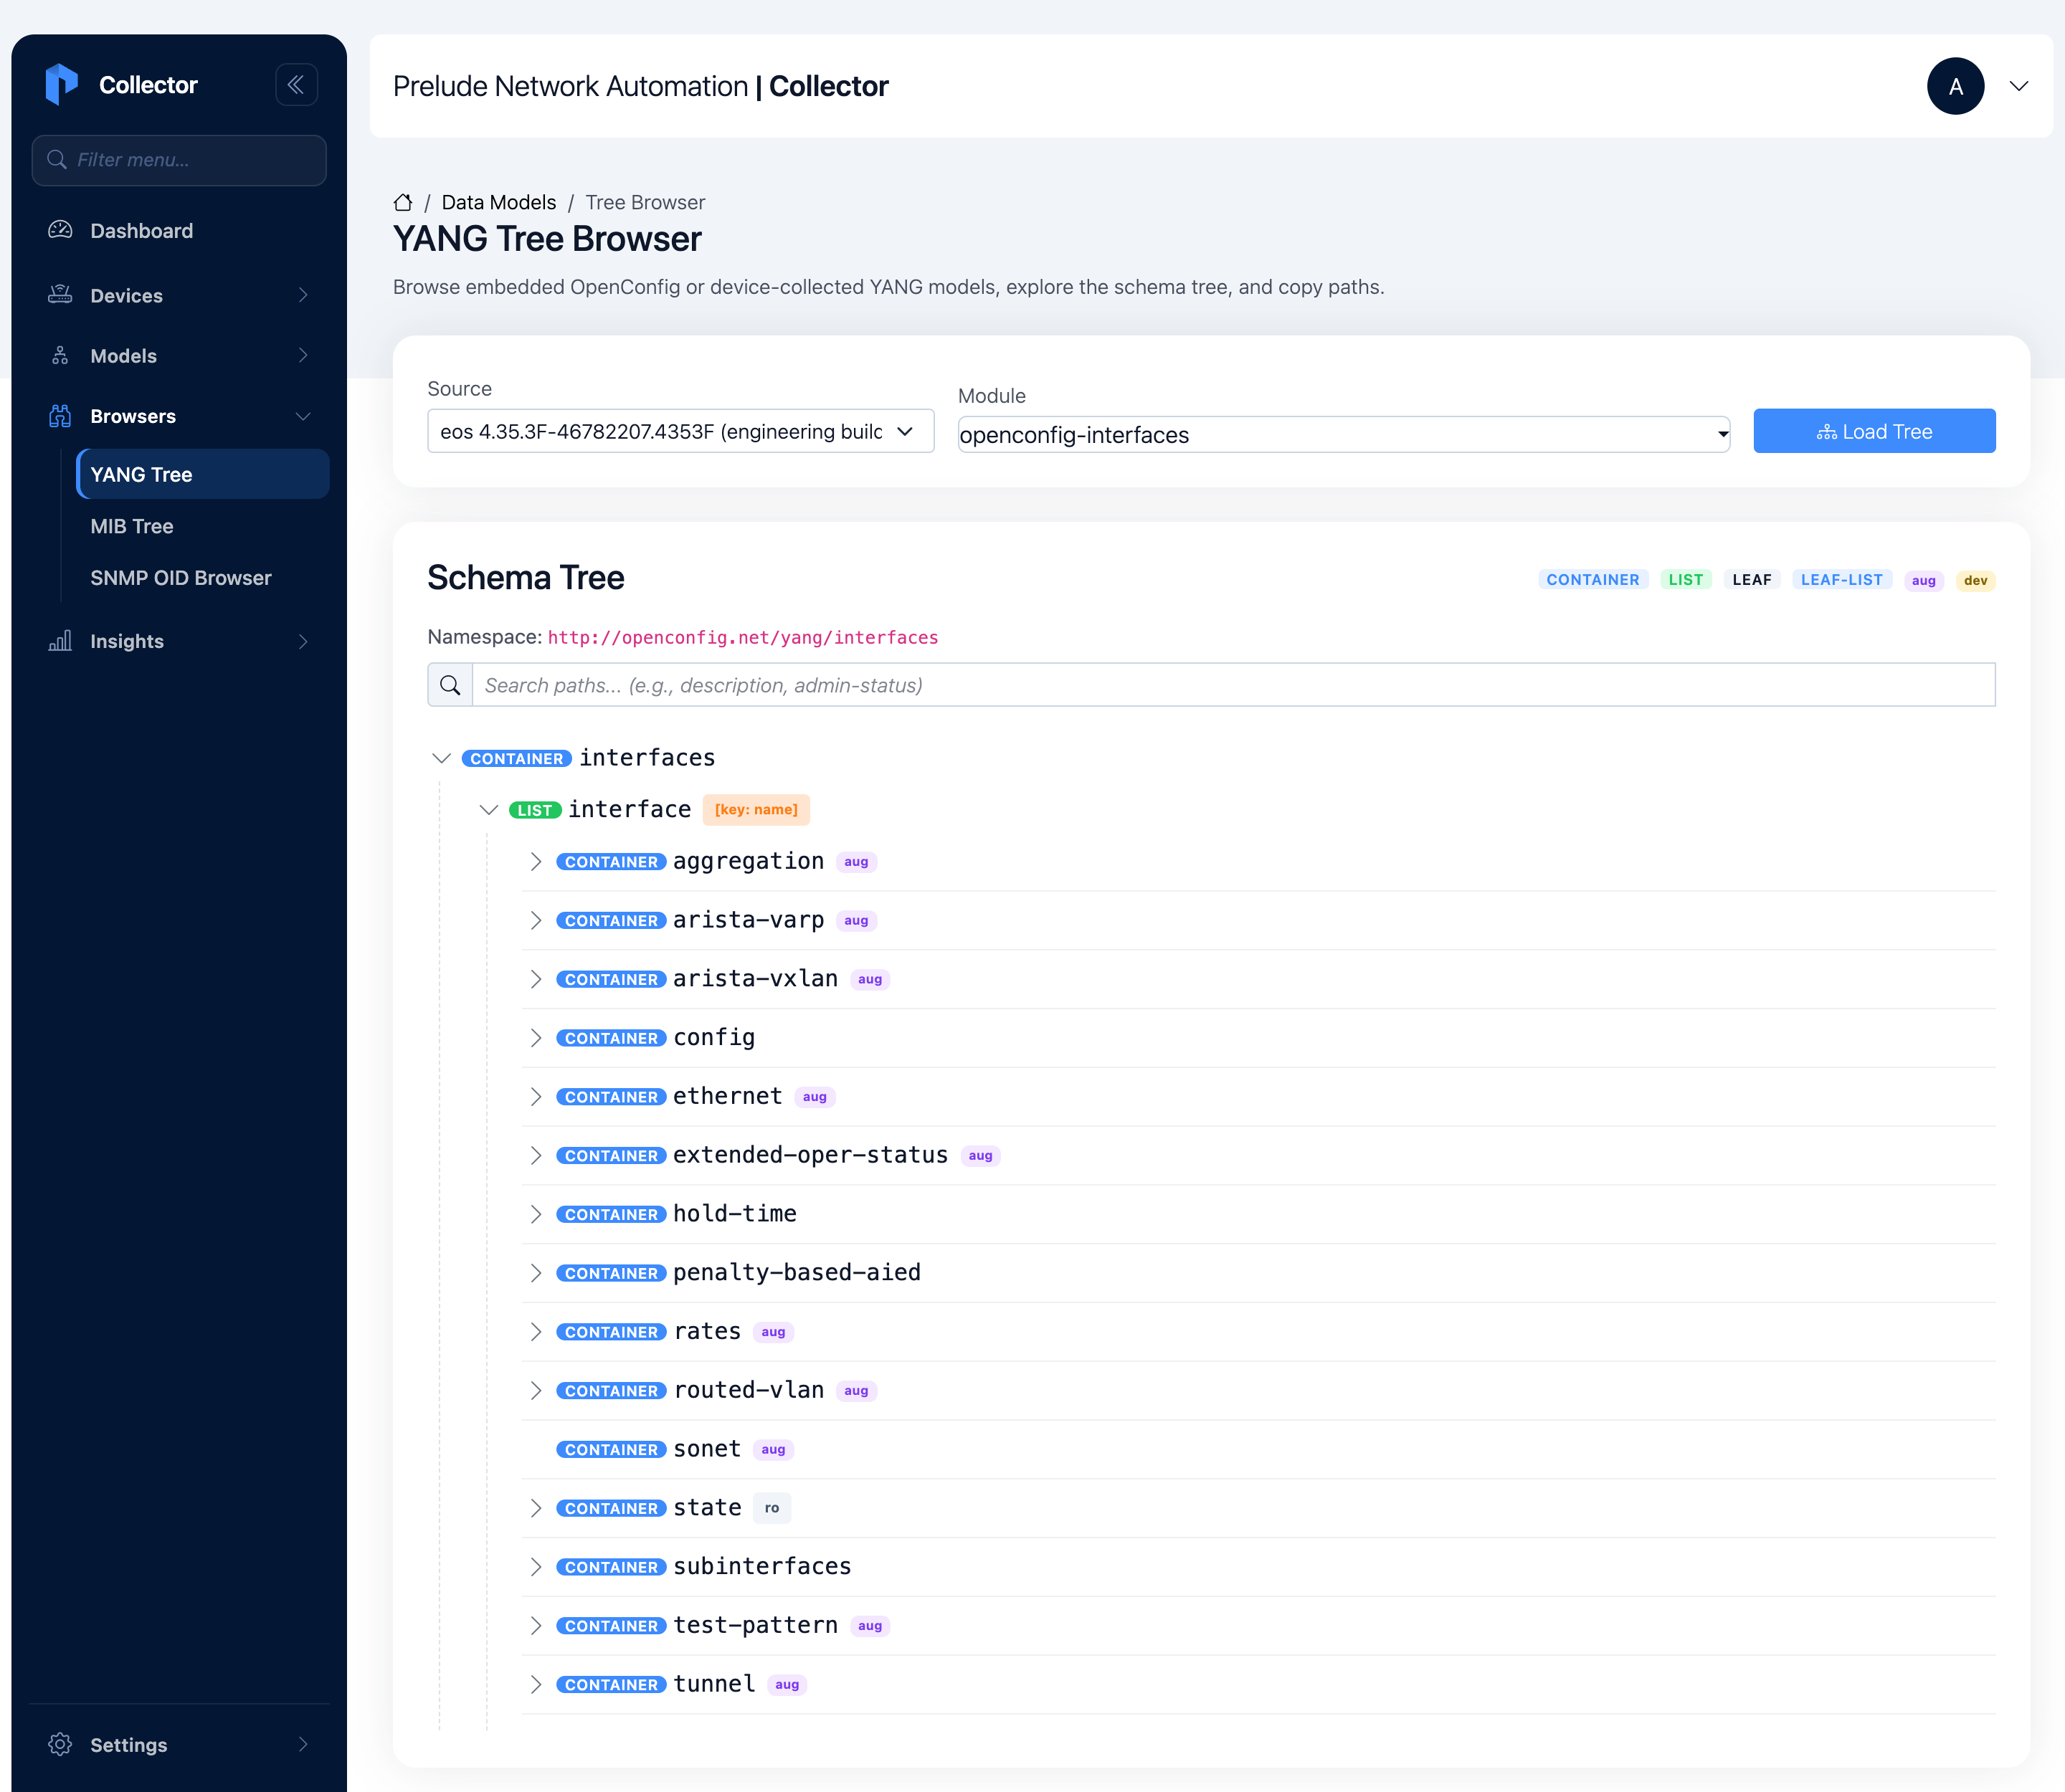Open the Devices menu item
This screenshot has width=2065, height=1792.
tap(179, 295)
